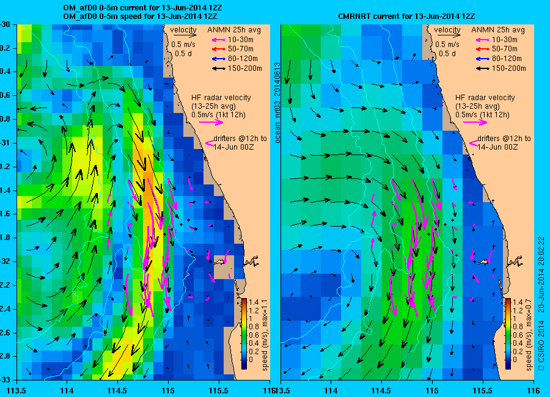Click '0.5 d' under velocity in right map
550x397 pixels.
coord(447,54)
